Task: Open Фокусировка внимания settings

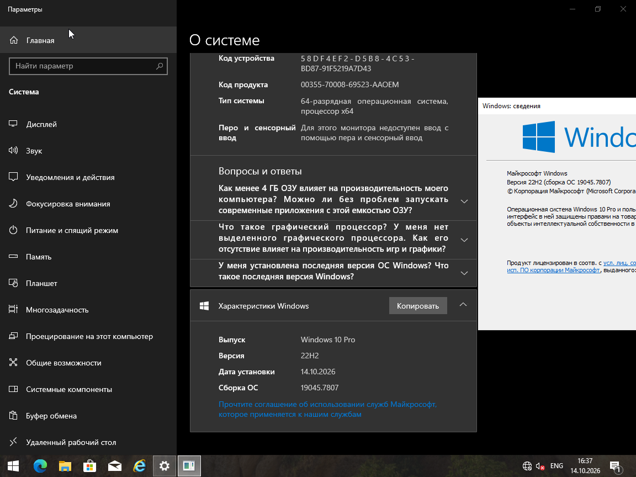Action: pos(88,204)
